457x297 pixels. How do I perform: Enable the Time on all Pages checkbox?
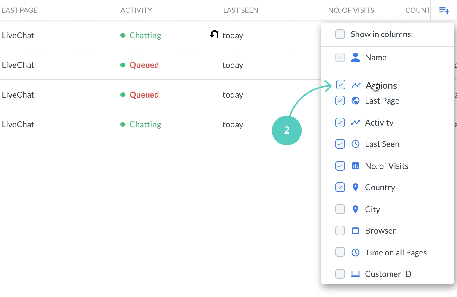point(340,252)
